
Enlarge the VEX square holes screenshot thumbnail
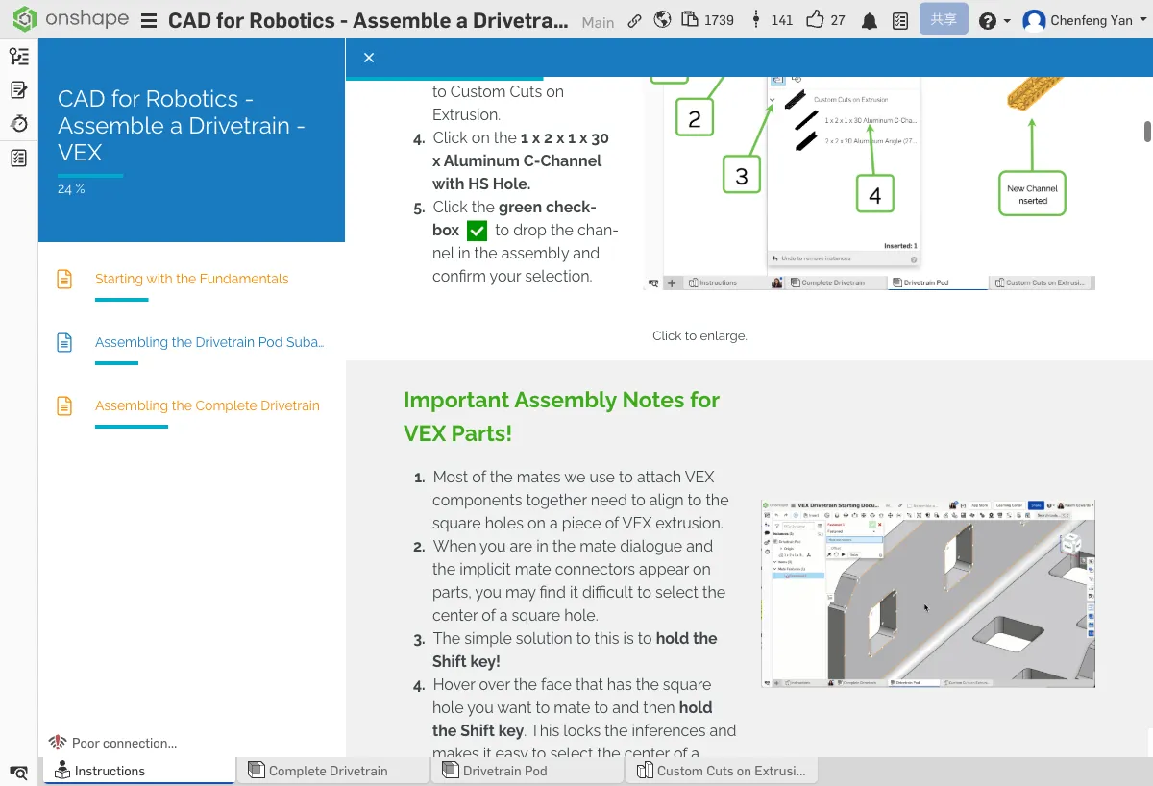coord(927,593)
